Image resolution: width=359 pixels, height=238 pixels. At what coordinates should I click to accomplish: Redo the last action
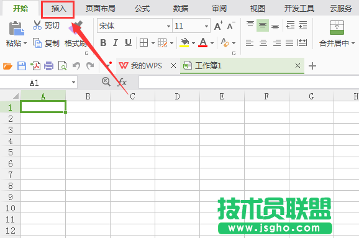click(x=90, y=66)
